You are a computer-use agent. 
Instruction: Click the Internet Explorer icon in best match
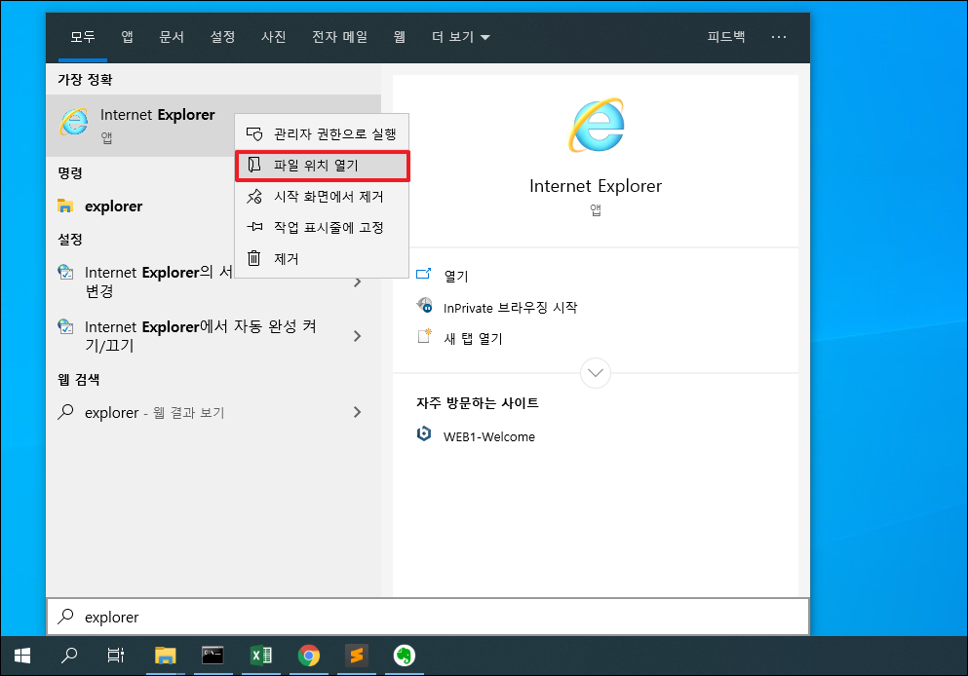point(74,122)
